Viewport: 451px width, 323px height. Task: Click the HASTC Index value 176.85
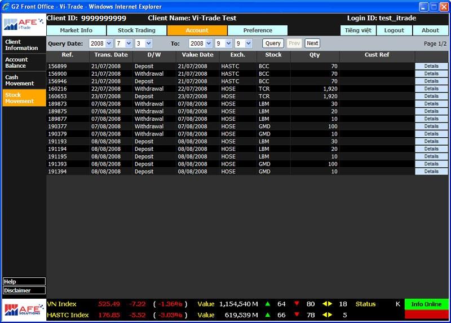click(109, 315)
